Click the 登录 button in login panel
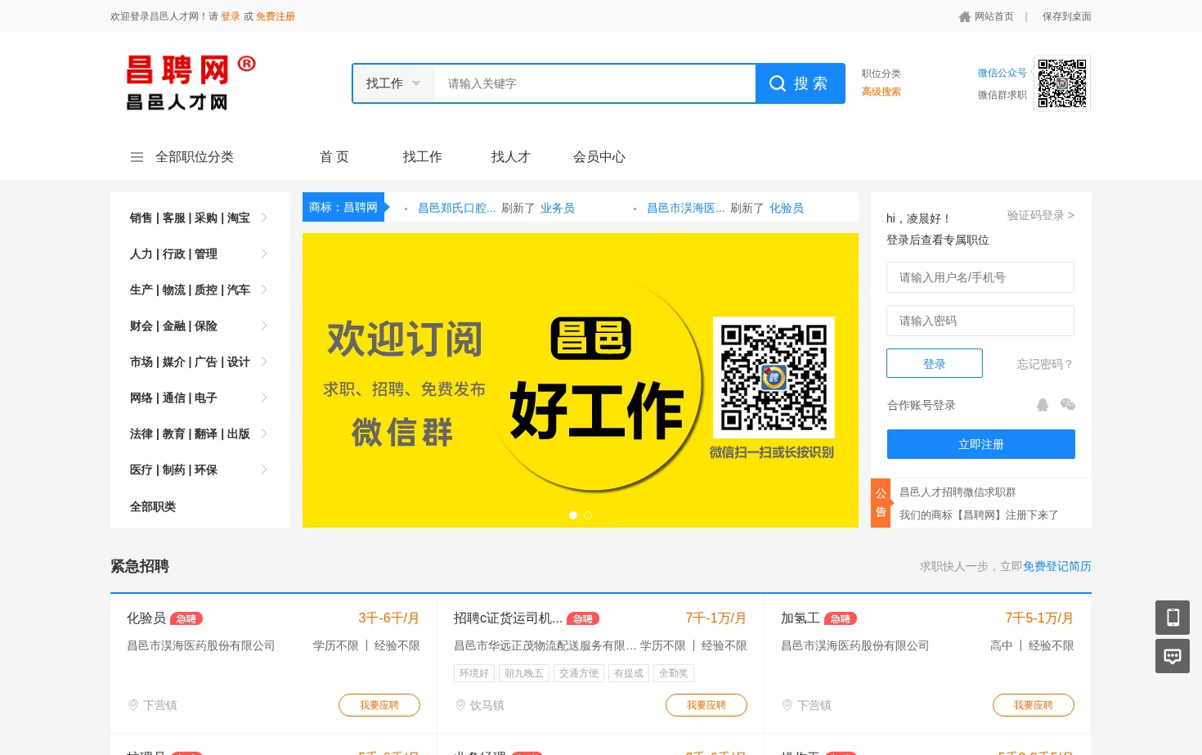Screen dimensions: 1202x755 pyautogui.click(x=935, y=363)
